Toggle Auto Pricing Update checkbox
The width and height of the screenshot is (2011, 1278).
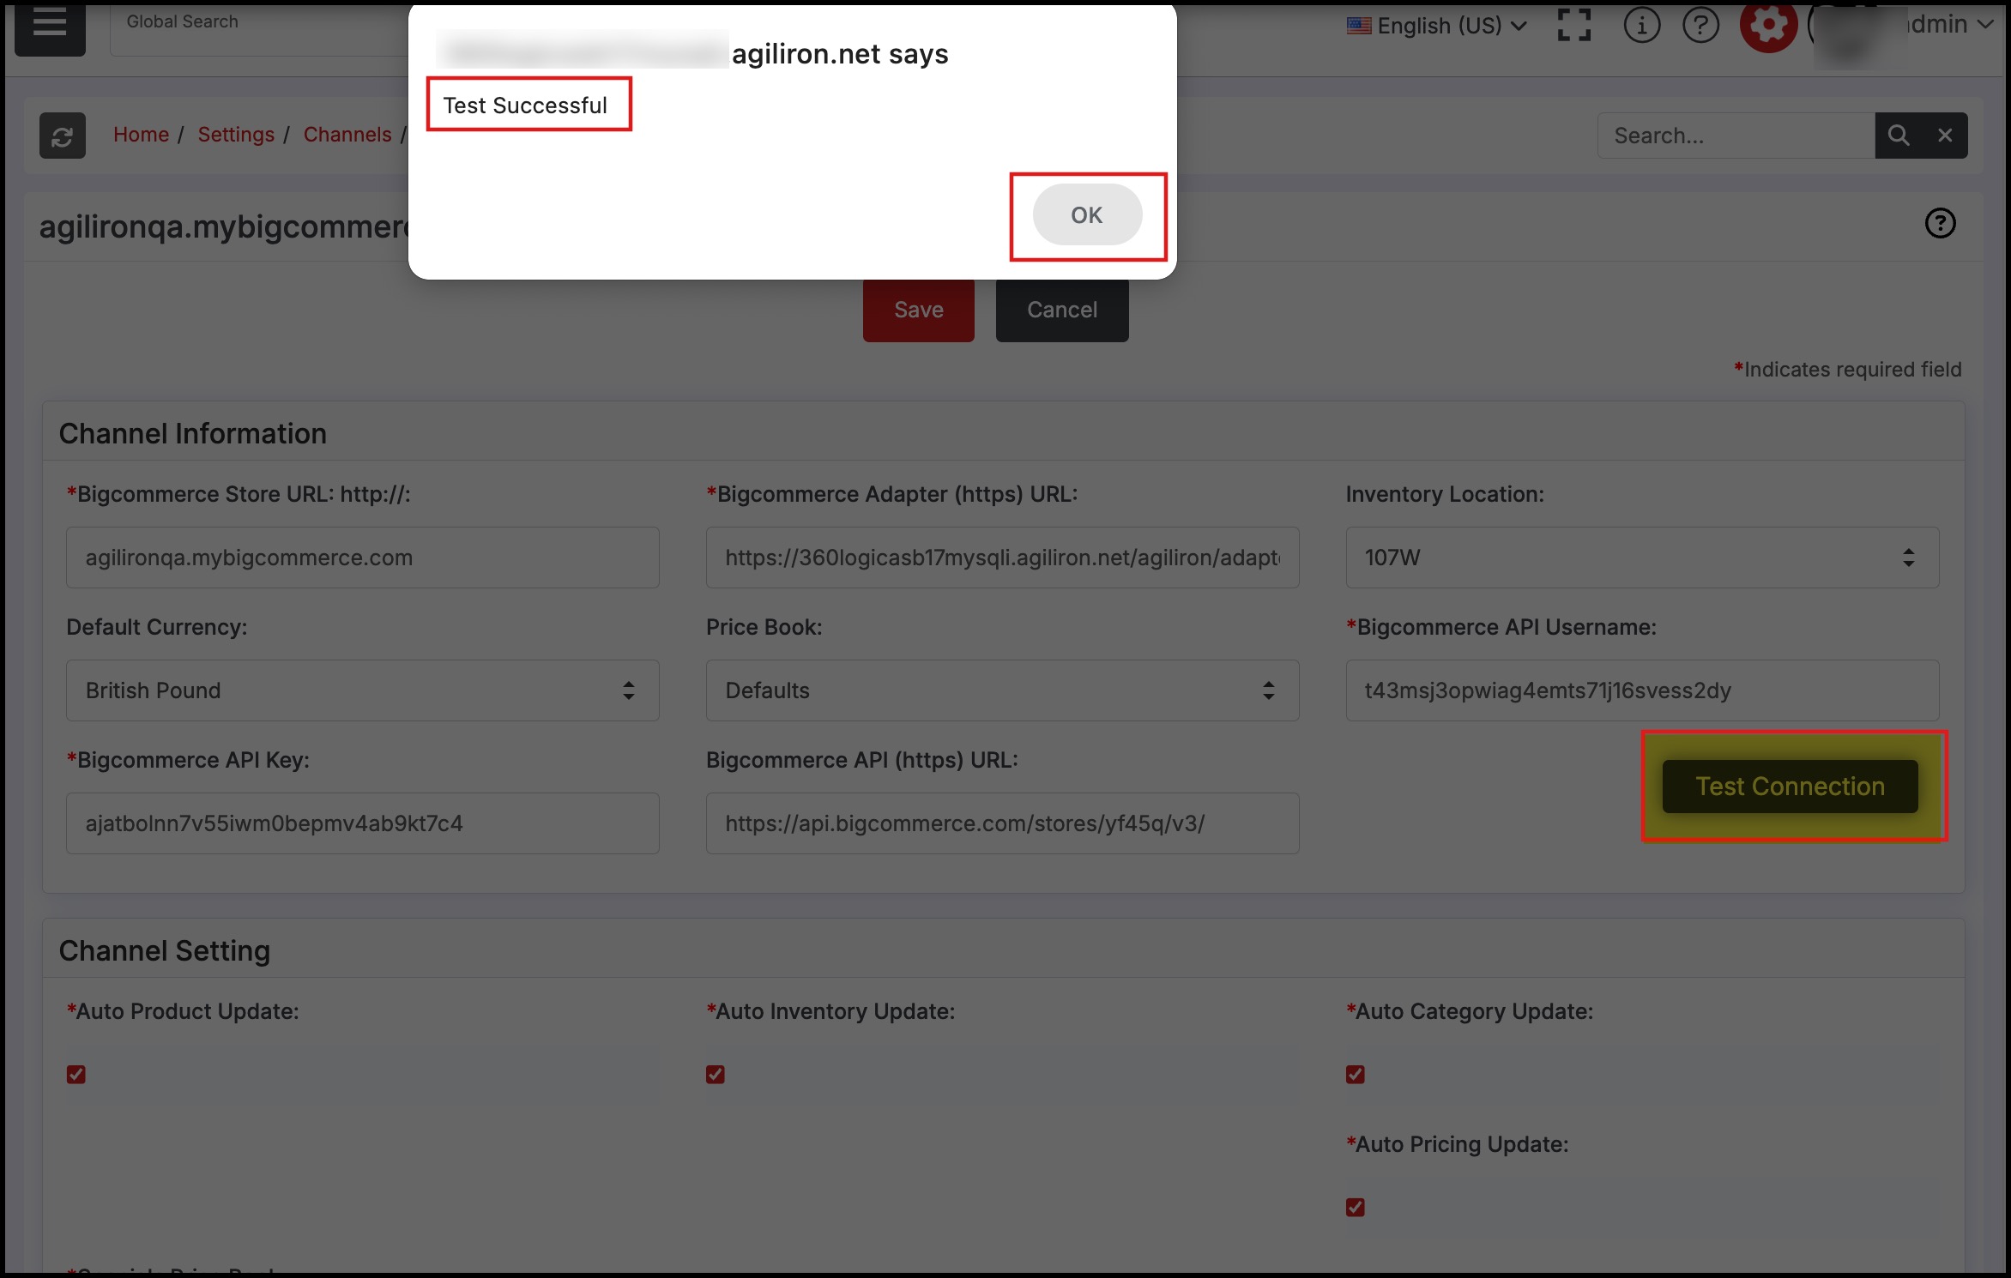1356,1208
